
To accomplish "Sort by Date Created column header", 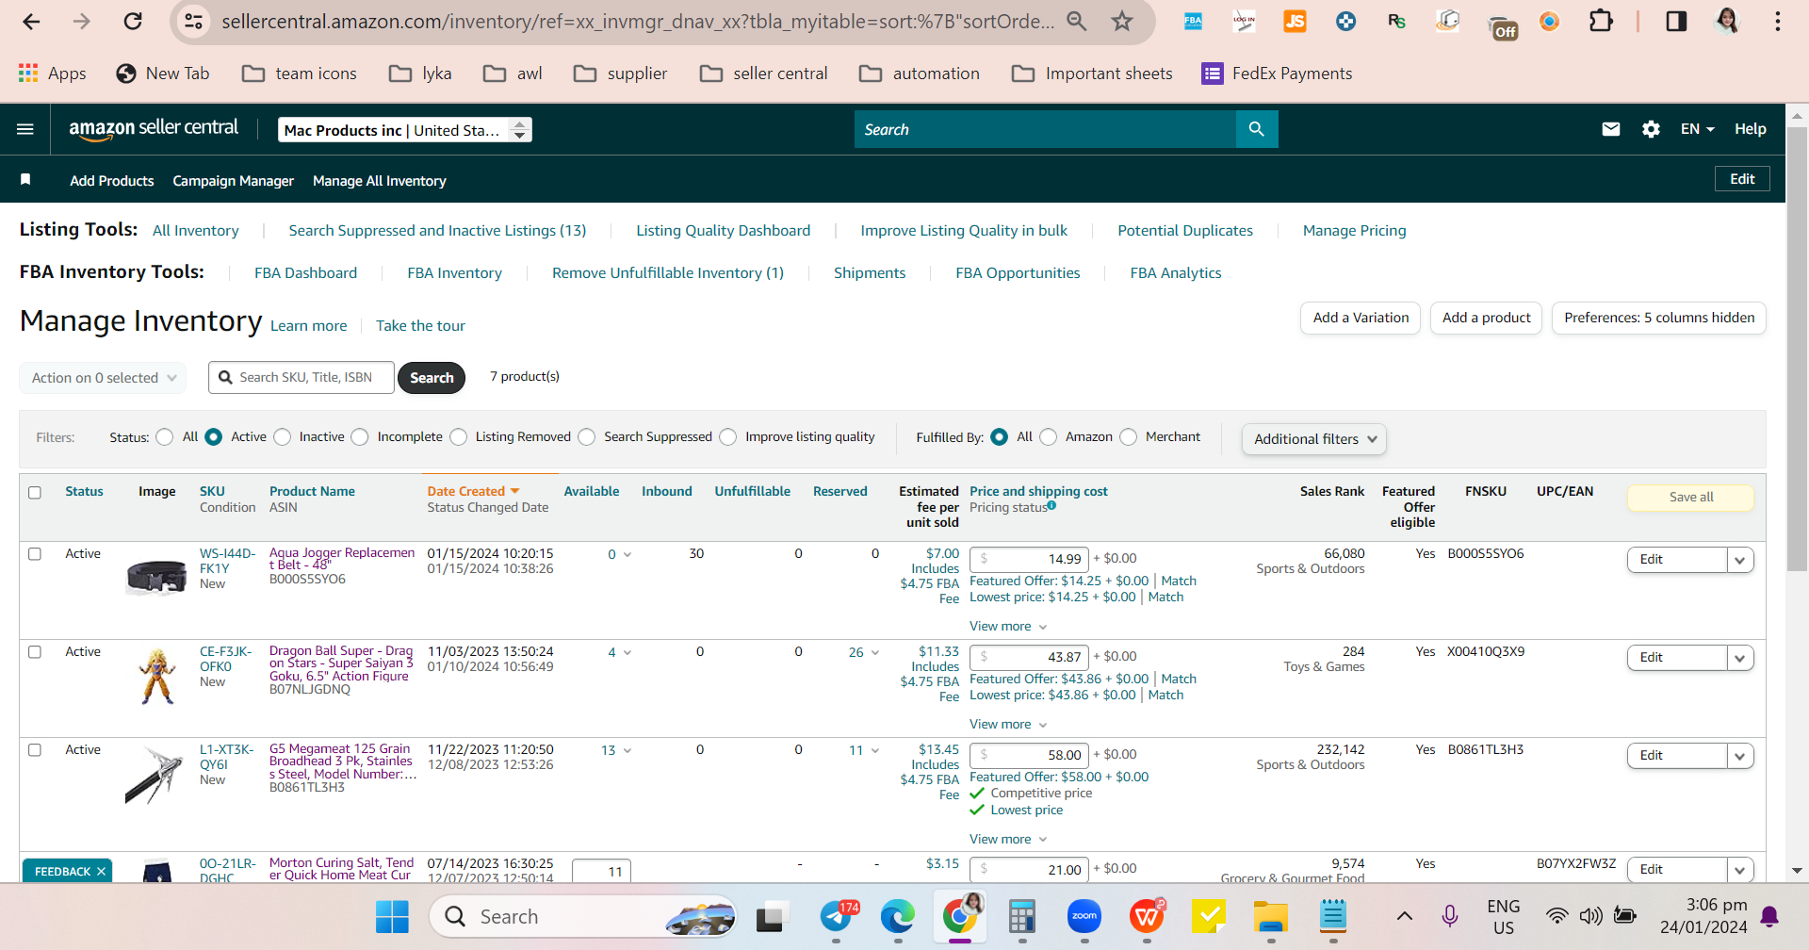I will (x=473, y=492).
